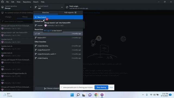Open the View menu

[x=18, y=2]
